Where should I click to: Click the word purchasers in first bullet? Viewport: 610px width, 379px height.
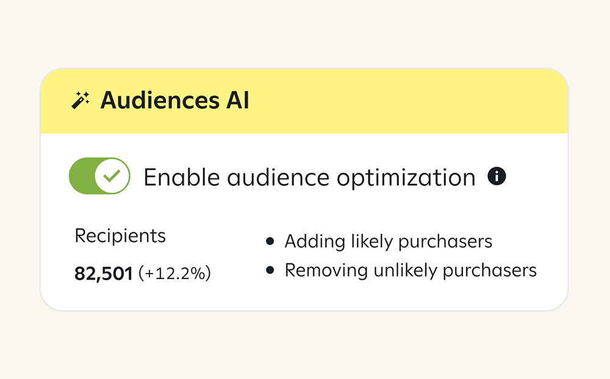pos(445,243)
